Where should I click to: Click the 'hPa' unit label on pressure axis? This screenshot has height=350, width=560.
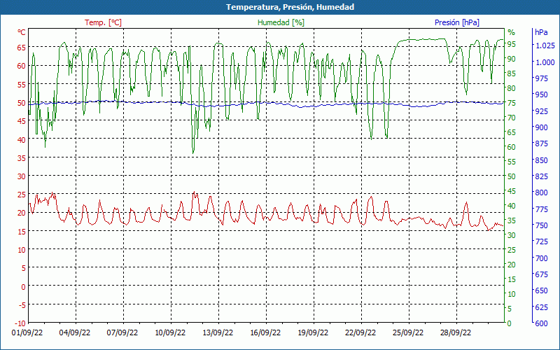coord(541,32)
